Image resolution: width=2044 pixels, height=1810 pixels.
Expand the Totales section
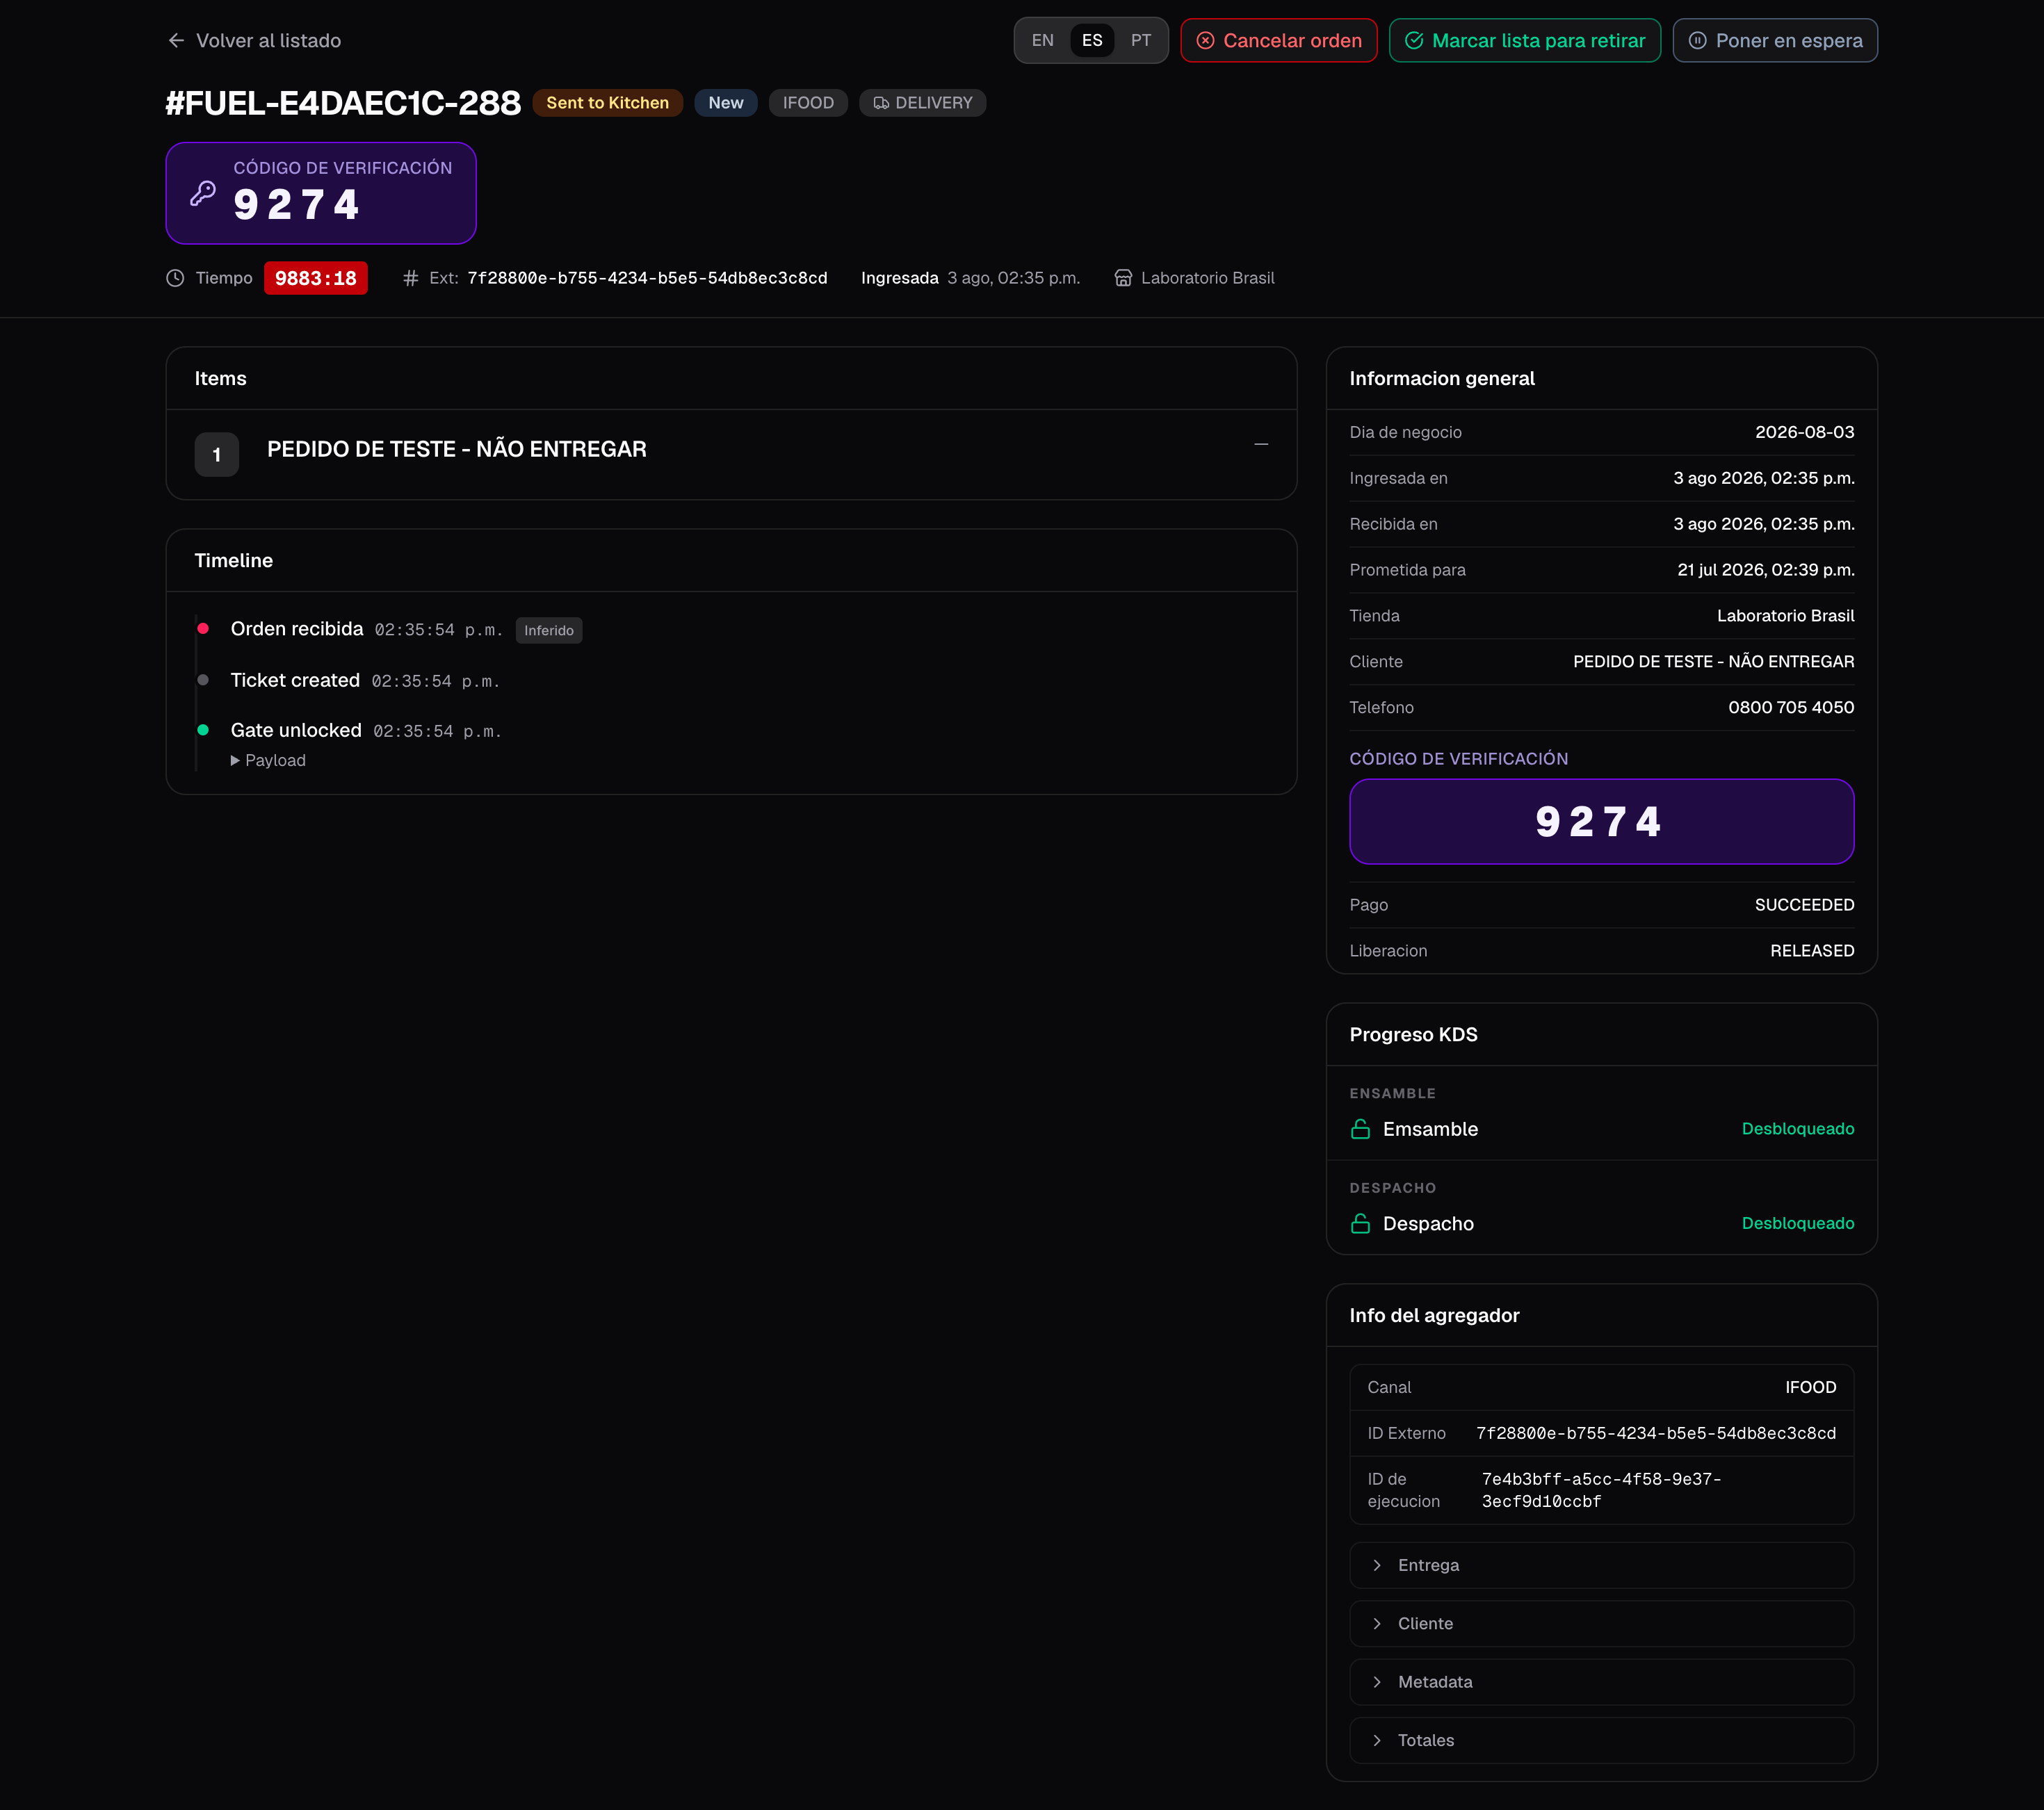[x=1601, y=1740]
